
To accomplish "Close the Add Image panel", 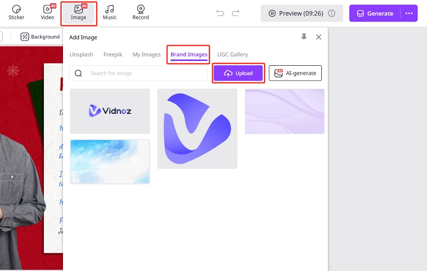I will (319, 37).
